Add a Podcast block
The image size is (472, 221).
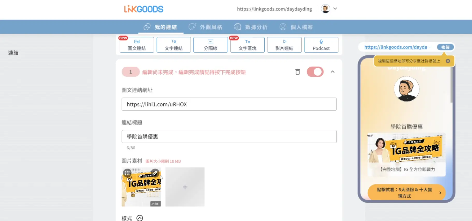click(321, 45)
